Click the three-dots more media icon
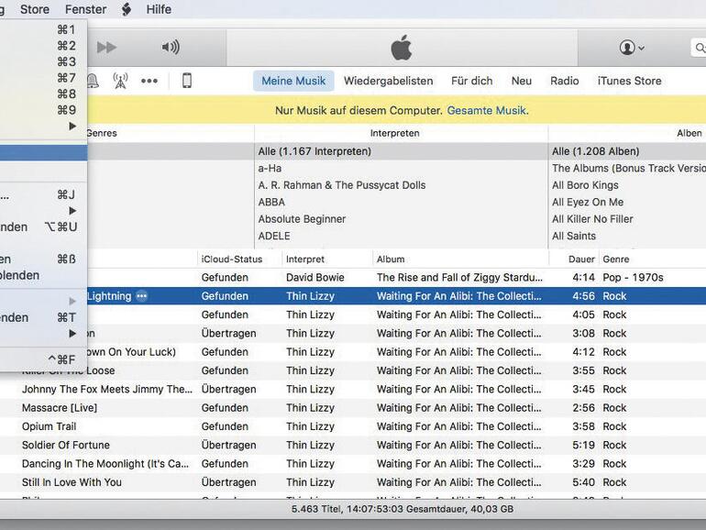 (149, 81)
